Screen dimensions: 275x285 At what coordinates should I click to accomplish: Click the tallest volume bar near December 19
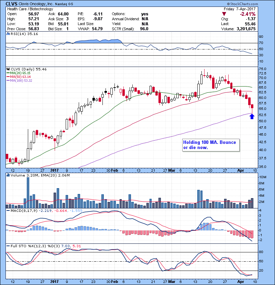point(28,193)
